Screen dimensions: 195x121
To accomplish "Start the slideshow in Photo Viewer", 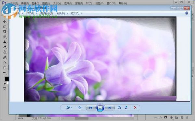I will pos(100,108).
